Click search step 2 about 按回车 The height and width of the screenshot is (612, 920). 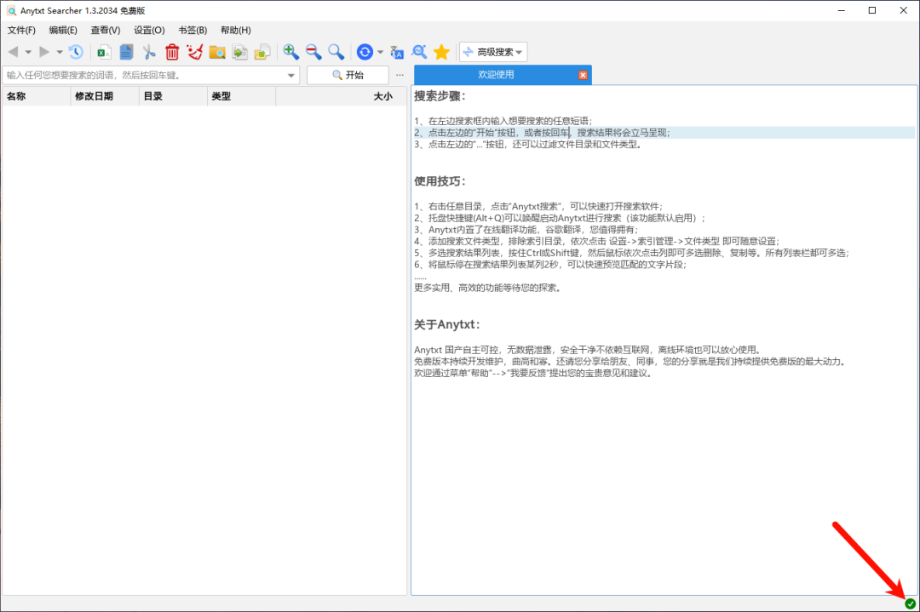point(542,133)
